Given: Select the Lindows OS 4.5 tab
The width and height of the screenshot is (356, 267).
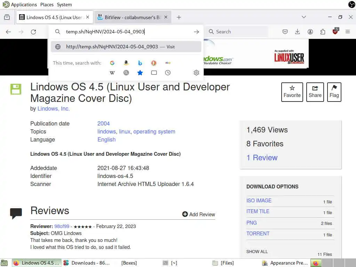Looking at the screenshot, I should pos(55,17).
